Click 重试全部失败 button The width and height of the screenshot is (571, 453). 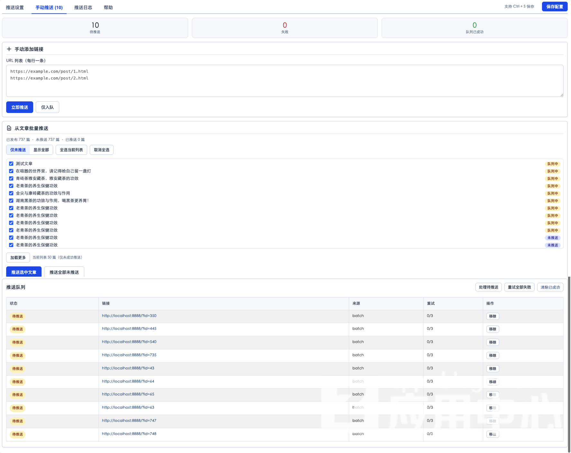tap(519, 287)
